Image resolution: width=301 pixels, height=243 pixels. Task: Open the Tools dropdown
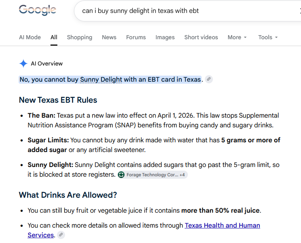click(268, 37)
